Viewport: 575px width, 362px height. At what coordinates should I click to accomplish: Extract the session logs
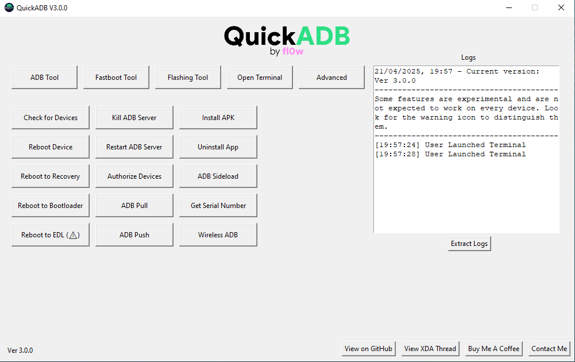(x=469, y=243)
